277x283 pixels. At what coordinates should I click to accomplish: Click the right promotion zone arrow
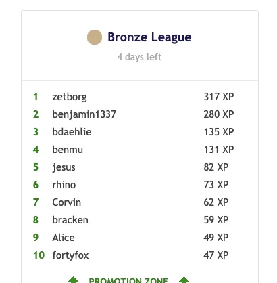184,280
